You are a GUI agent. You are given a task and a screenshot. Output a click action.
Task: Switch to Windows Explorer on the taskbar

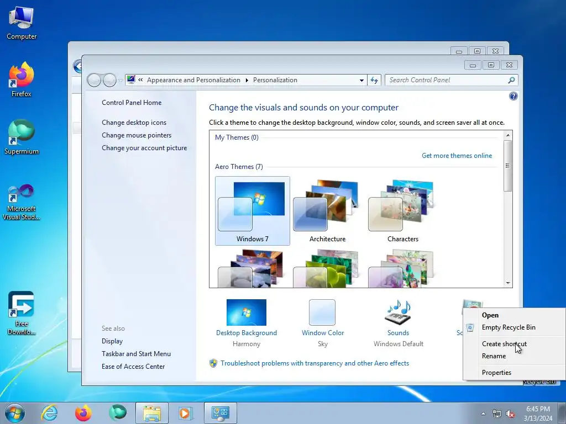152,413
